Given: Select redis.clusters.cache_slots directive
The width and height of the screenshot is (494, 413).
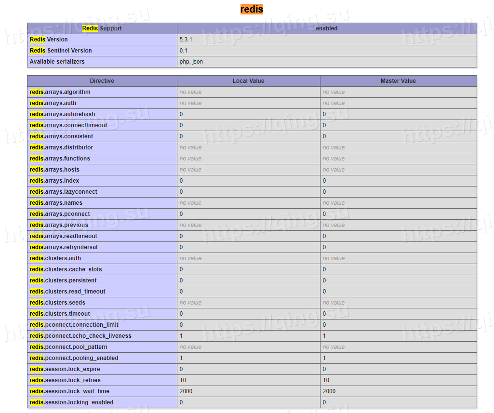Looking at the screenshot, I should [66, 269].
